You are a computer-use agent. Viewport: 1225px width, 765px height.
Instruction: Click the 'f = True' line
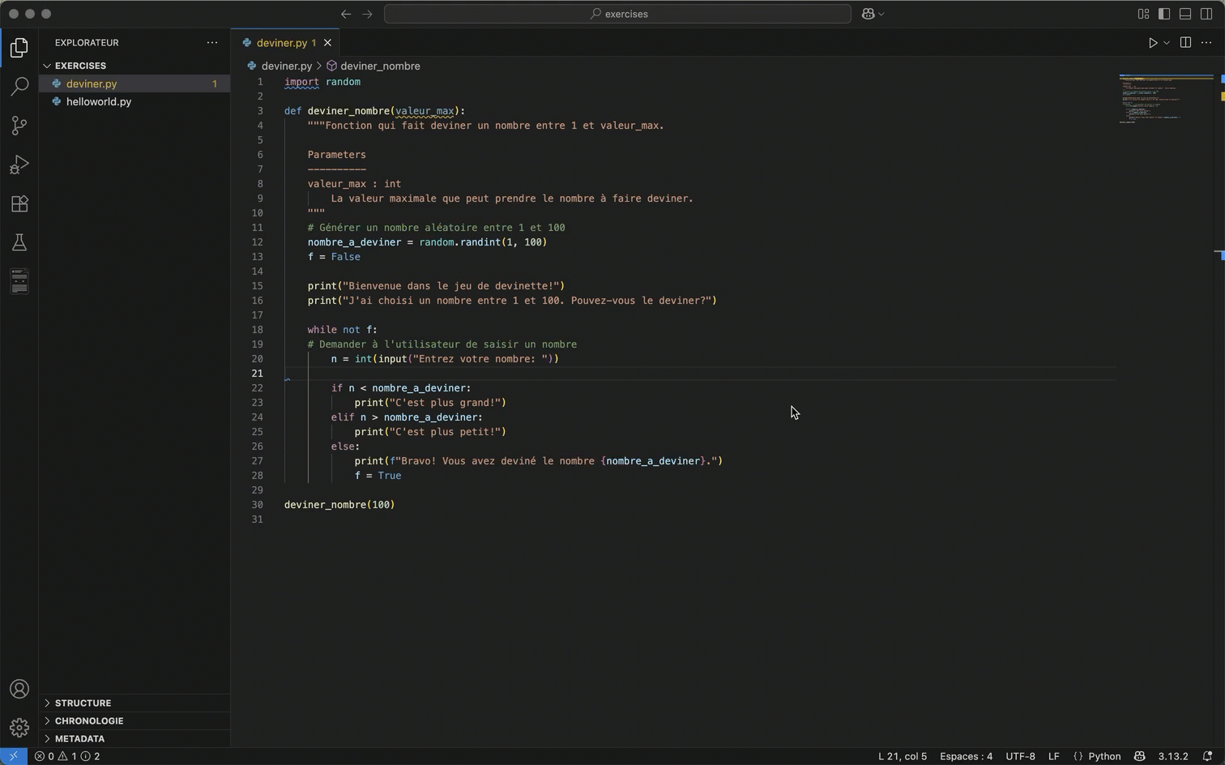pos(378,476)
